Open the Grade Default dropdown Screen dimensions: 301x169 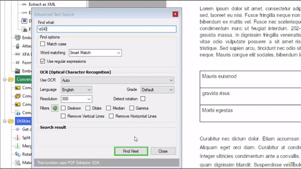click(x=157, y=90)
